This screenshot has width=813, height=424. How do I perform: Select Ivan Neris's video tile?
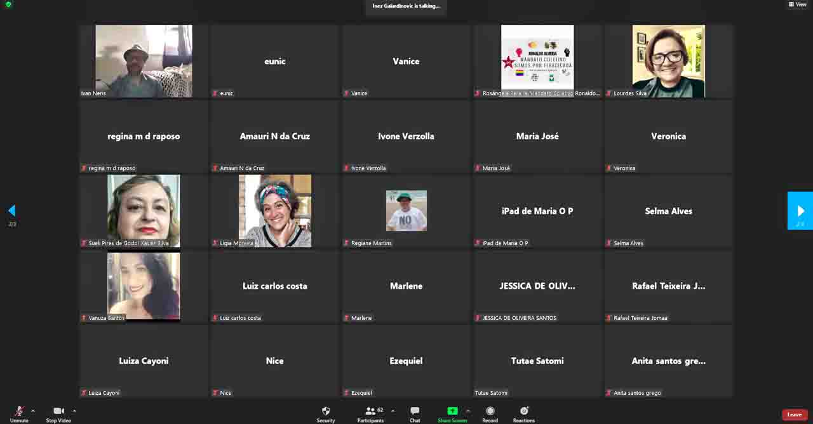[x=144, y=62]
